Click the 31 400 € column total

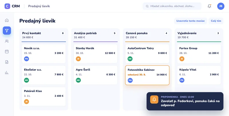click(80, 37)
